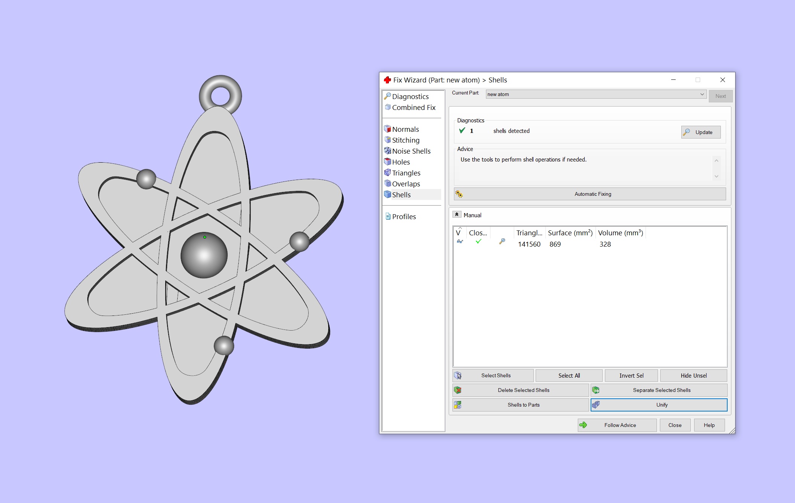This screenshot has height=503, width=795.
Task: Click the Diagnostics magnifier icon in sidebar
Action: tap(387, 96)
